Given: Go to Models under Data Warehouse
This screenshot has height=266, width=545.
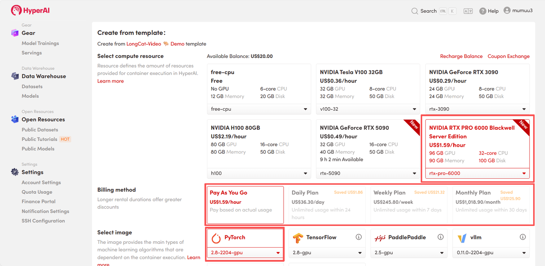Looking at the screenshot, I should point(30,96).
